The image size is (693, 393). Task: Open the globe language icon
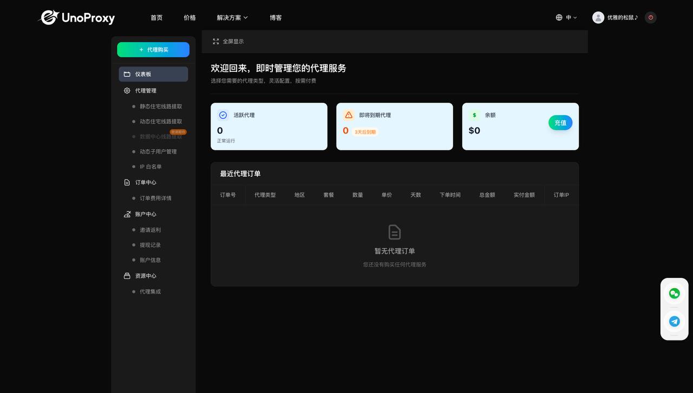click(559, 17)
